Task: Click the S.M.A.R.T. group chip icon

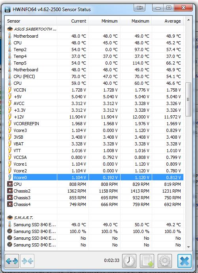Action: coord(10,218)
